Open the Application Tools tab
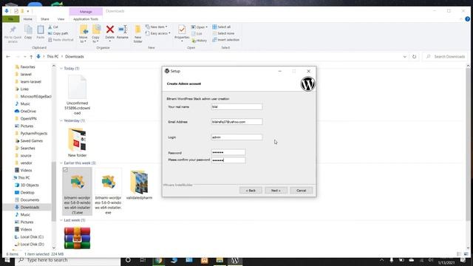This screenshot has width=473, height=266. click(86, 19)
